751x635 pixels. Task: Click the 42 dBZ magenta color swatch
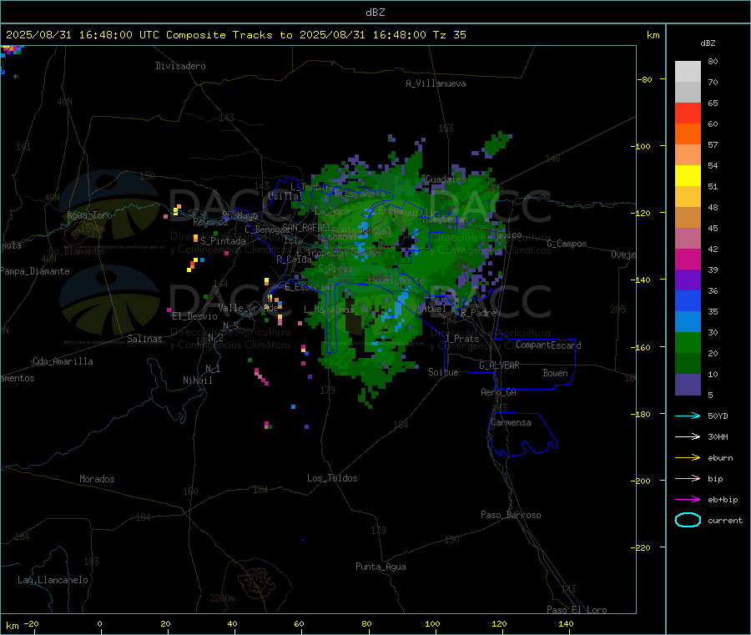688,259
